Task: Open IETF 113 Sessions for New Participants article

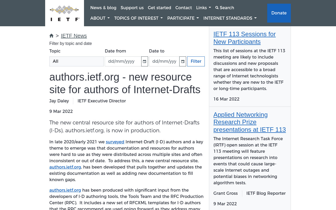Action: click(244, 38)
